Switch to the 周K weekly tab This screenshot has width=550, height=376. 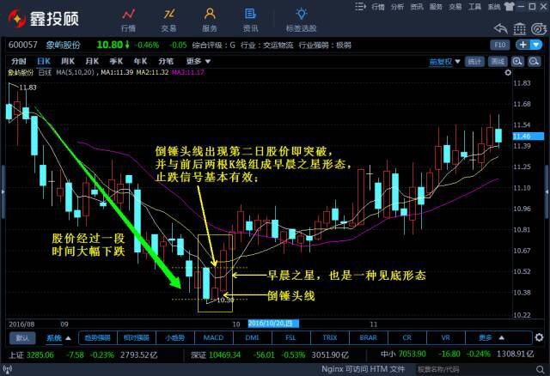pyautogui.click(x=68, y=61)
